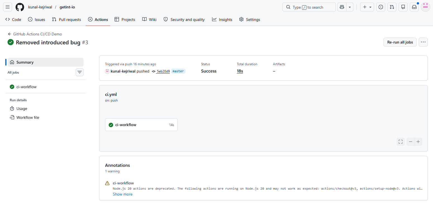The height and width of the screenshot is (217, 433).
Task: Open the create new dropdown in the header
Action: (x=367, y=7)
